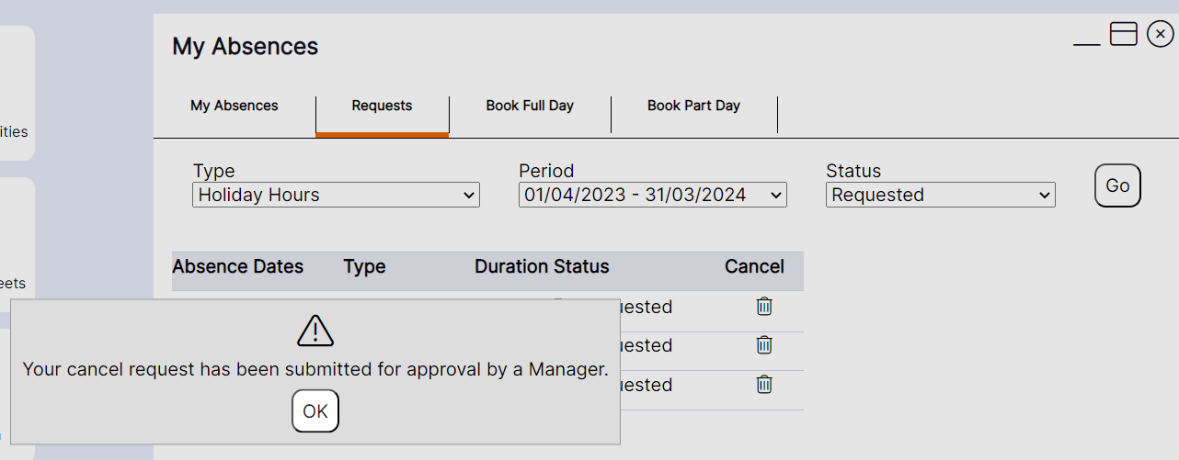Click the trash icon in third request row
Image resolution: width=1179 pixels, height=460 pixels.
(x=764, y=384)
